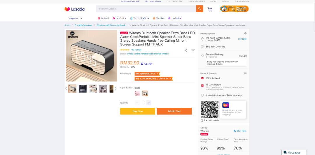The height and width of the screenshot is (155, 315).
Task: Increase quantity with plus button
Action: pos(149,103)
